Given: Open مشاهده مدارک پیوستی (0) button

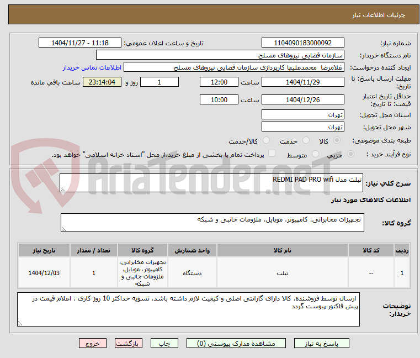Looking at the screenshot, I should point(236,343).
